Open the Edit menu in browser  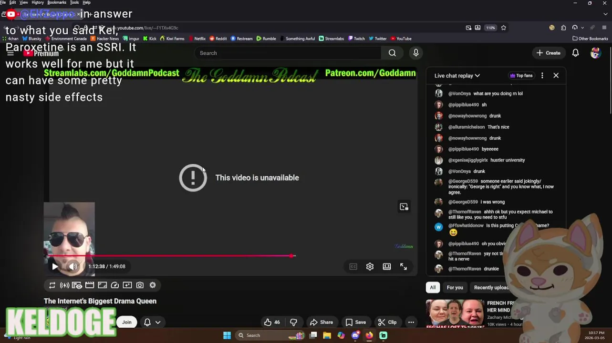click(x=12, y=2)
